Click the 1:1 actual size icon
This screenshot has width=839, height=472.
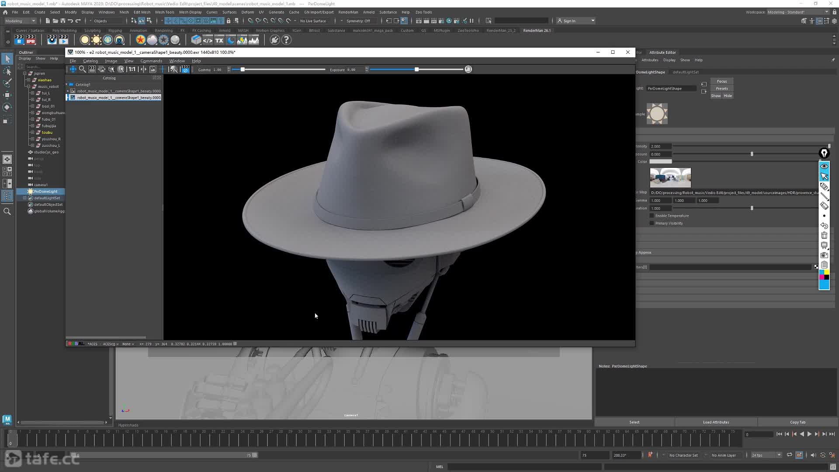tap(132, 69)
